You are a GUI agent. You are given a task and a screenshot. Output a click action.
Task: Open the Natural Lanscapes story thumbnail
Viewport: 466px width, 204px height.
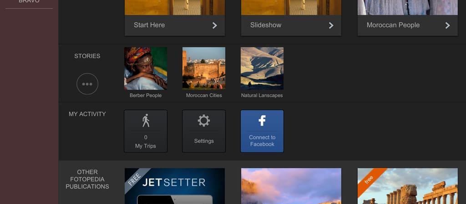(262, 68)
